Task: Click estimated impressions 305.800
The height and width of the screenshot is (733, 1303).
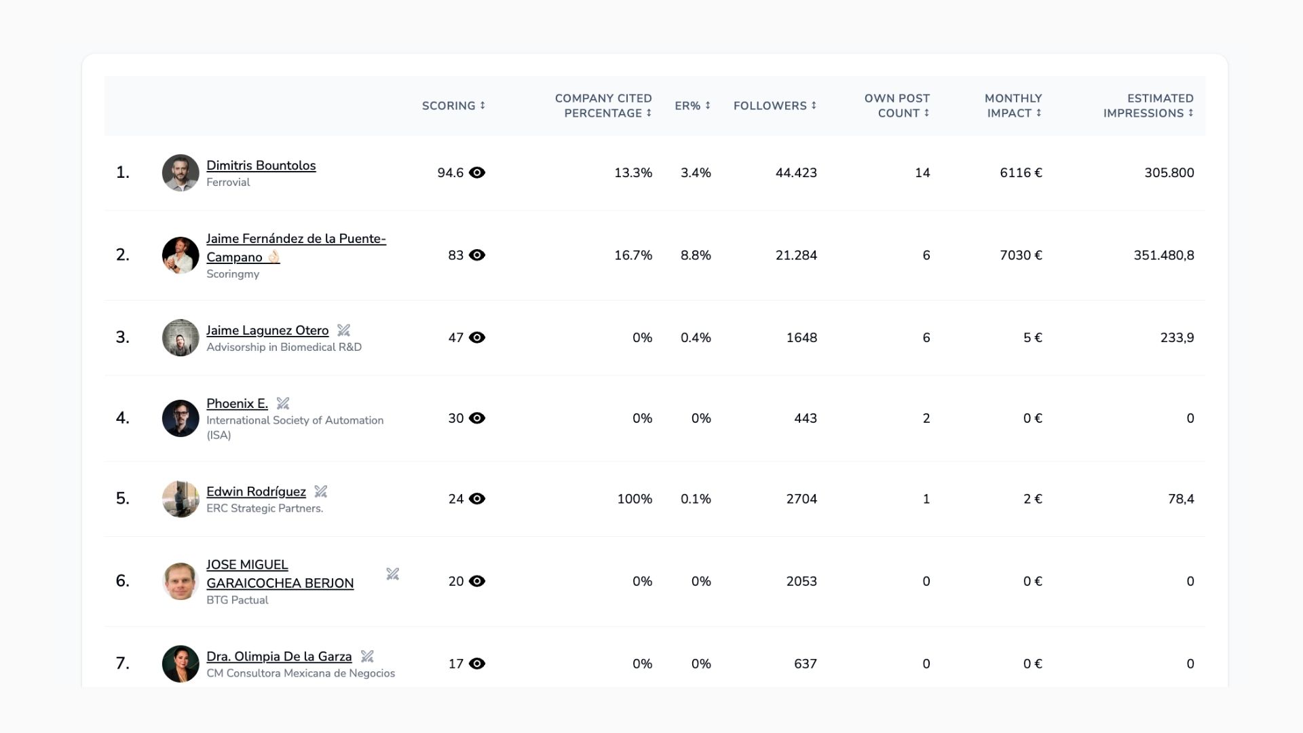Action: [1169, 173]
